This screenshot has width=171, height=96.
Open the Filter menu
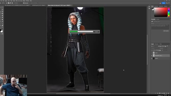[x=17, y=1]
